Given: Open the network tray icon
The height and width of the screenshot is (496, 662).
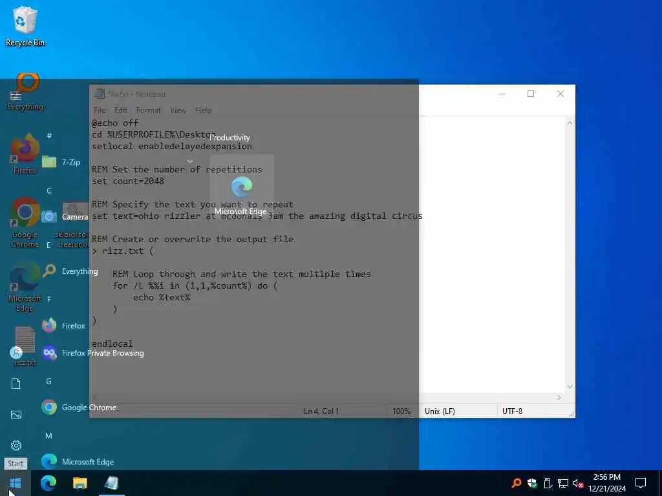Looking at the screenshot, I should coord(563,483).
